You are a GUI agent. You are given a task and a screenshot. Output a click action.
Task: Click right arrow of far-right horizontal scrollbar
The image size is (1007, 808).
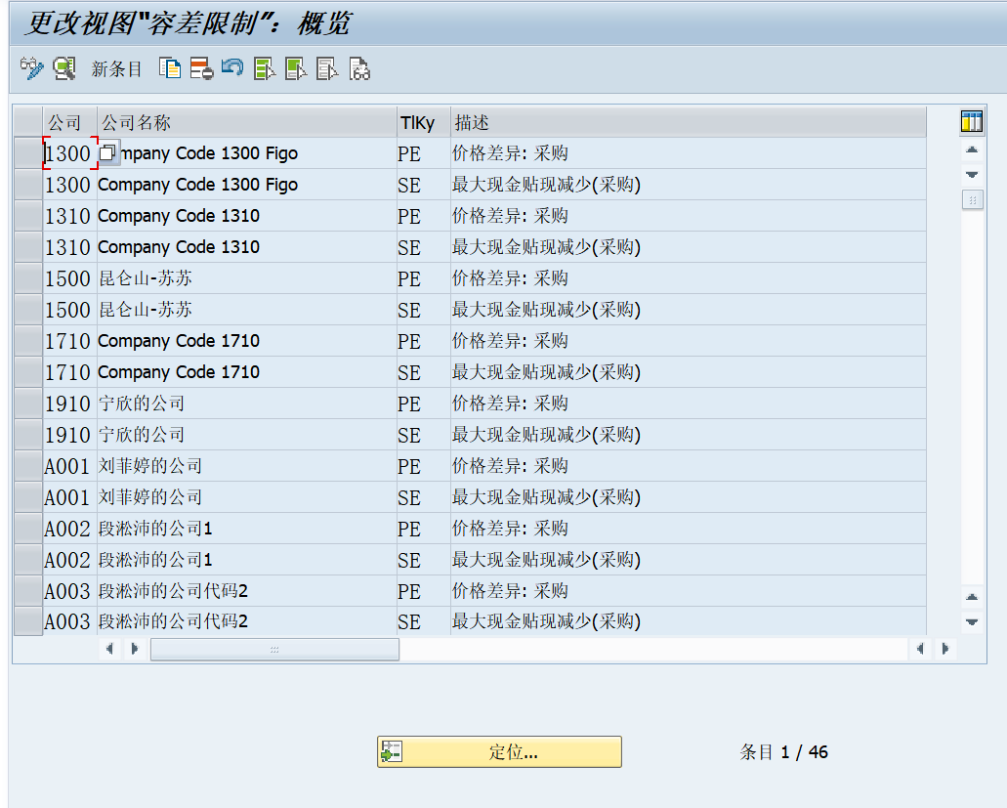945,649
